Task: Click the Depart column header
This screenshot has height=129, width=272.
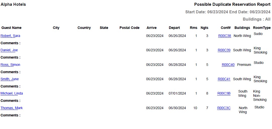Action: tap(174, 28)
